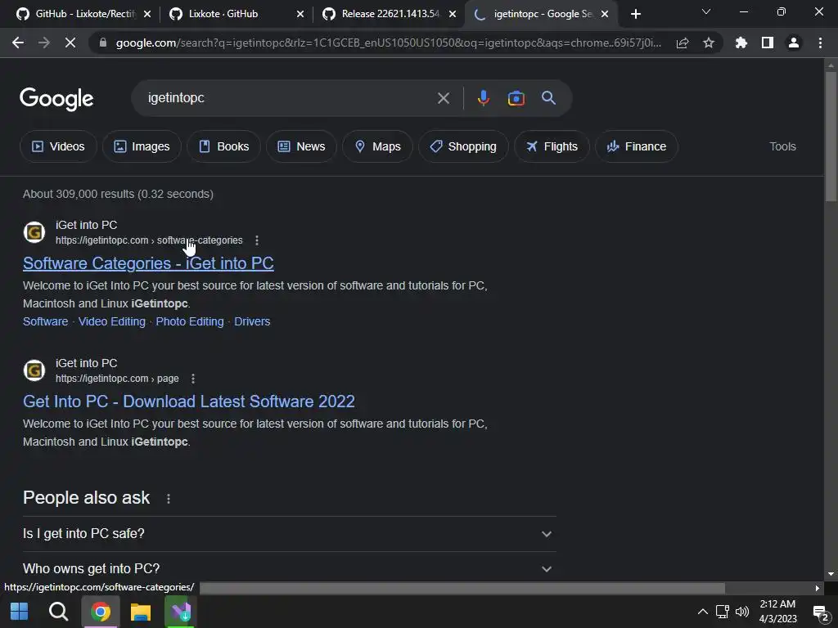Click the first result's iGet into PC favicon
The image size is (838, 628).
(34, 232)
